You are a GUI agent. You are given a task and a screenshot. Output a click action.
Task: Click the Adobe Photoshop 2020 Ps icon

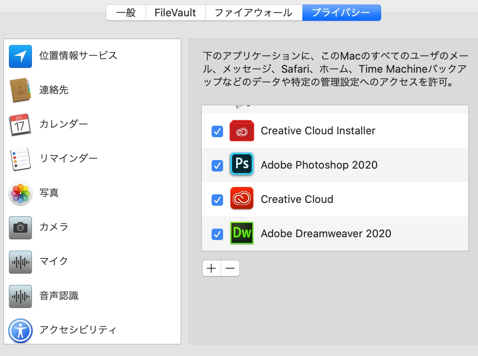coord(242,164)
